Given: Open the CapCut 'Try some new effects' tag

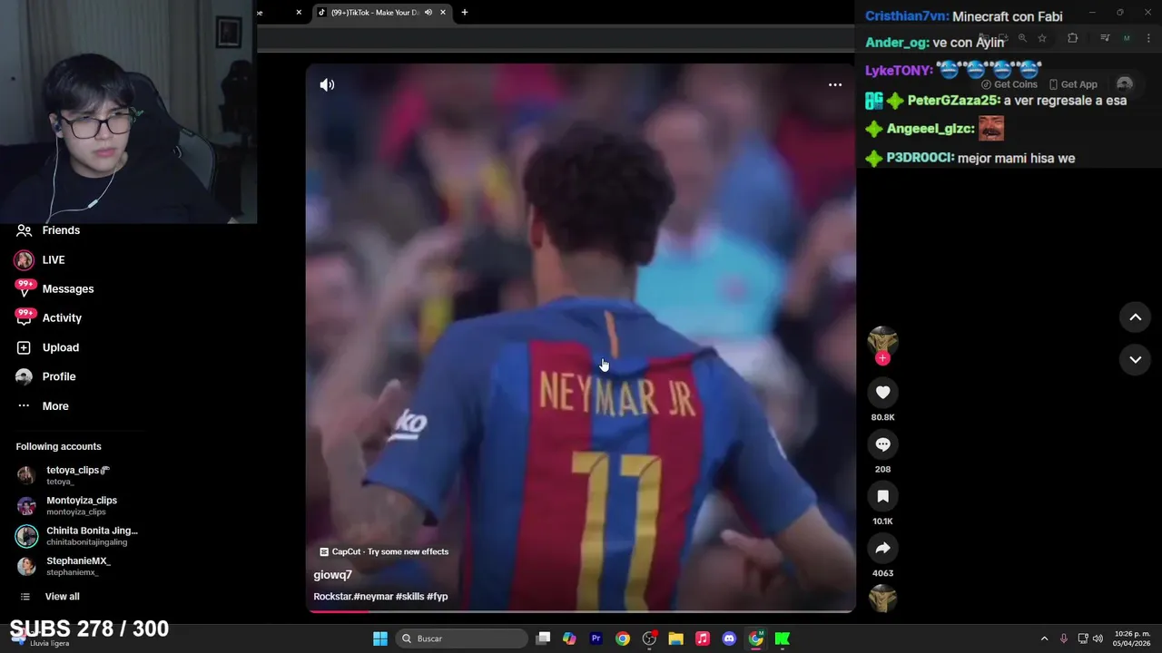Looking at the screenshot, I should [x=384, y=551].
